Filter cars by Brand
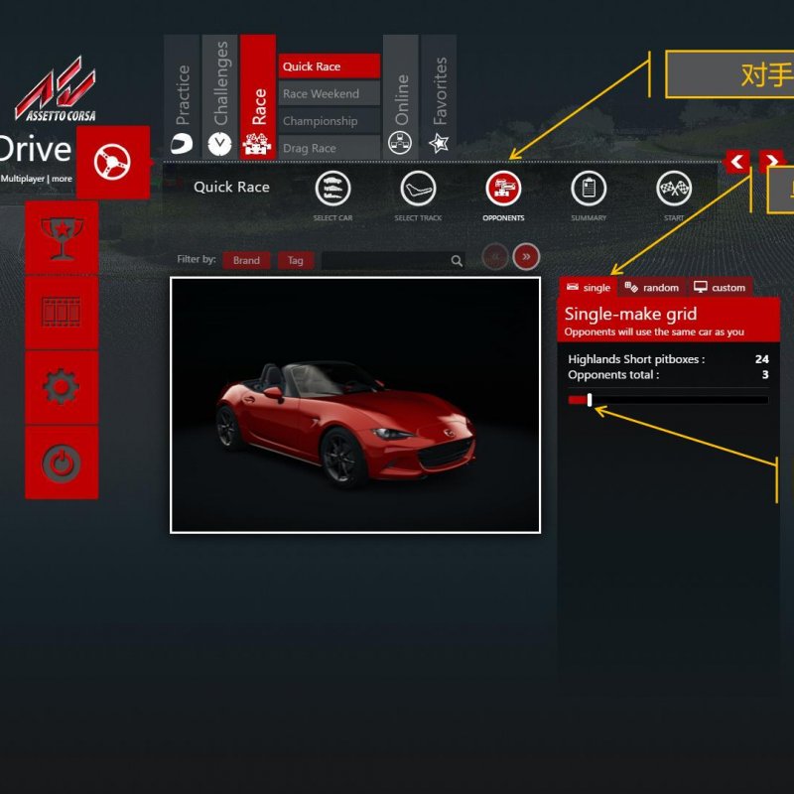Image resolution: width=794 pixels, height=794 pixels. [x=246, y=260]
